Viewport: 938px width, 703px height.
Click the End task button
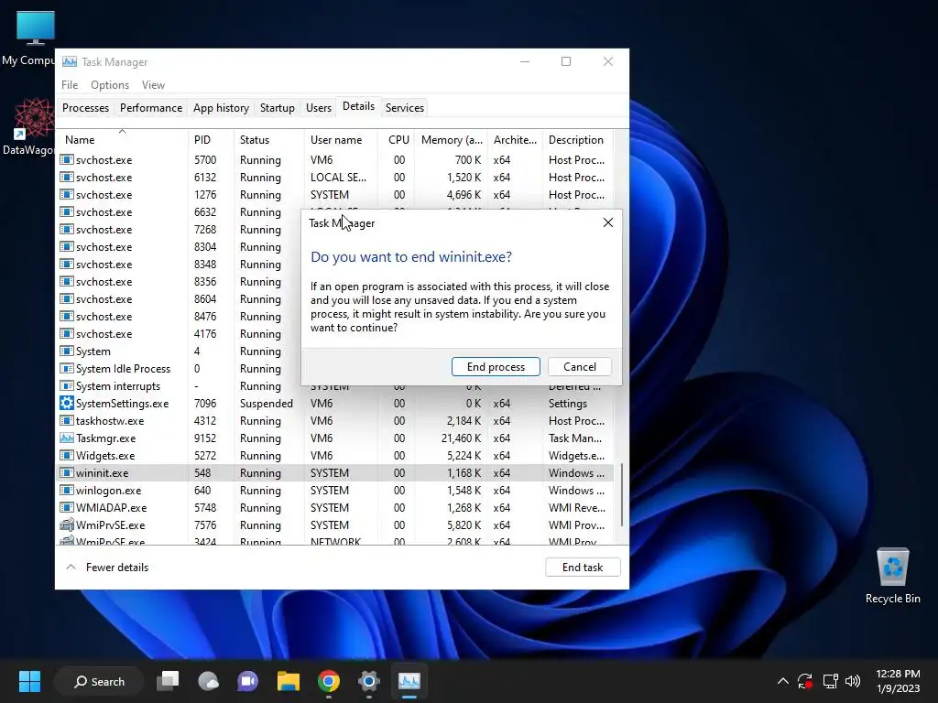(583, 568)
